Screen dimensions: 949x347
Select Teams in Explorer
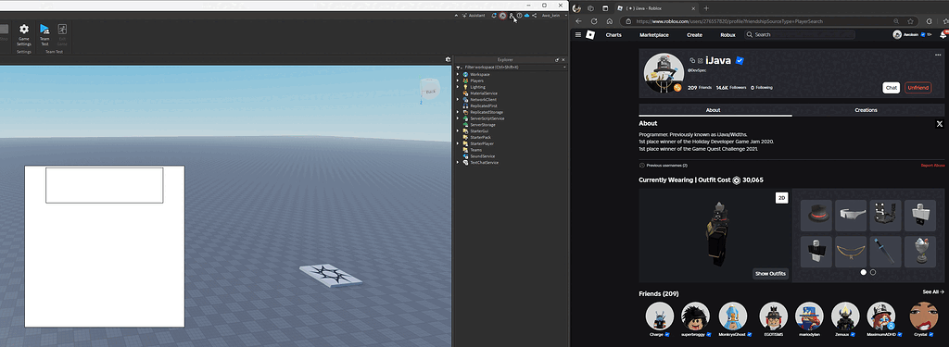pyautogui.click(x=475, y=150)
